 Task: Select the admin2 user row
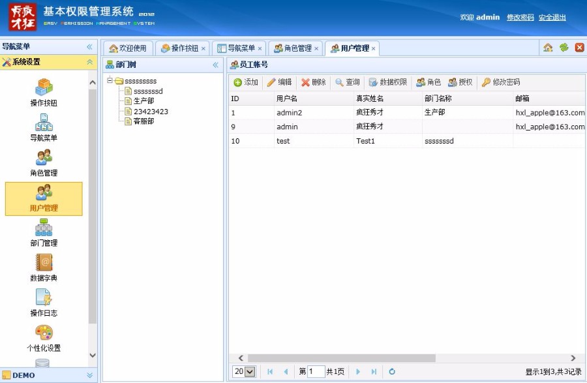tap(407, 112)
